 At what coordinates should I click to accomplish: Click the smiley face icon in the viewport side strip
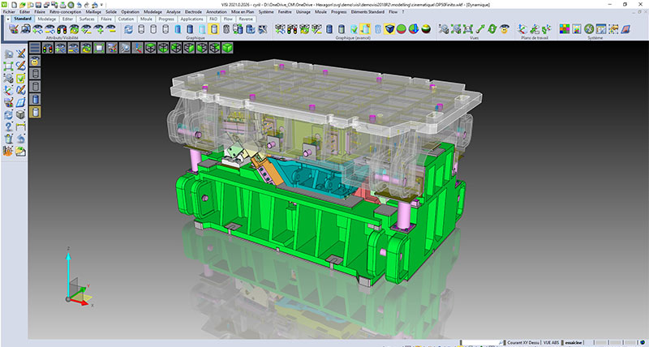pyautogui.click(x=35, y=61)
